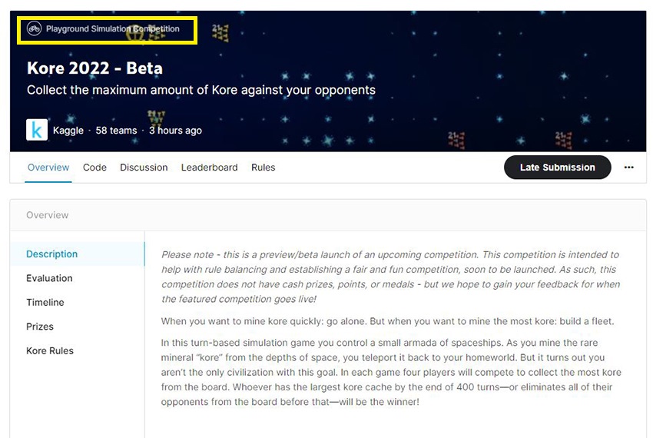
Task: Switch to the Overview tab
Action: pyautogui.click(x=48, y=168)
